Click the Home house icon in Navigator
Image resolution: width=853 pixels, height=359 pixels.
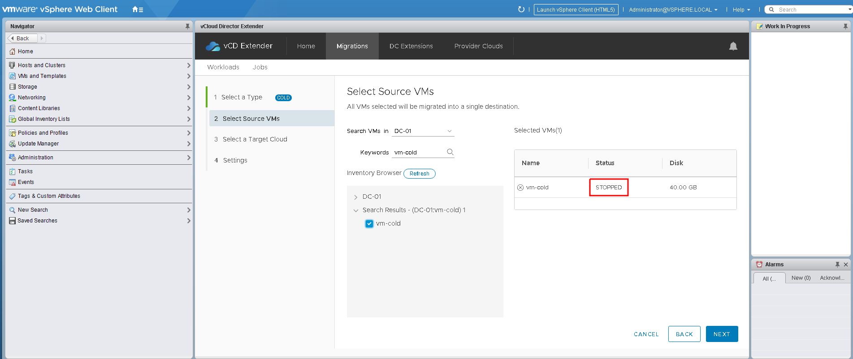[x=13, y=51]
